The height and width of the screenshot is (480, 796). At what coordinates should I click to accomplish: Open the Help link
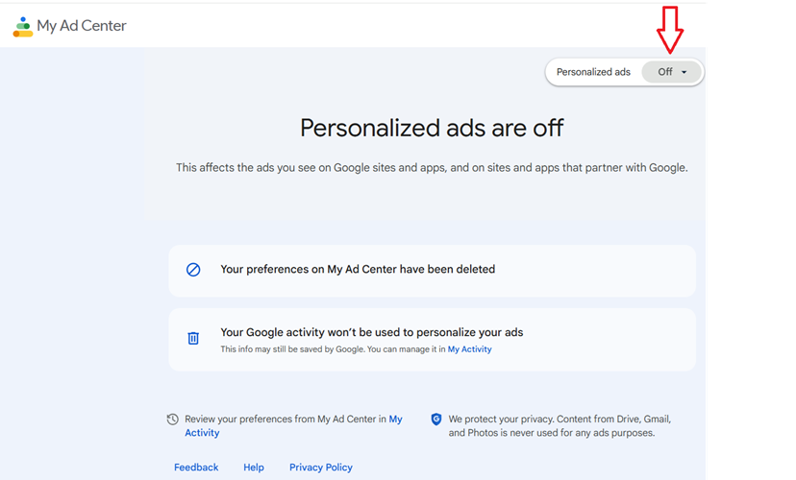(254, 468)
